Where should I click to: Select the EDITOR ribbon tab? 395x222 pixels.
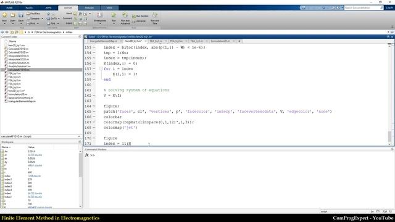click(x=68, y=8)
